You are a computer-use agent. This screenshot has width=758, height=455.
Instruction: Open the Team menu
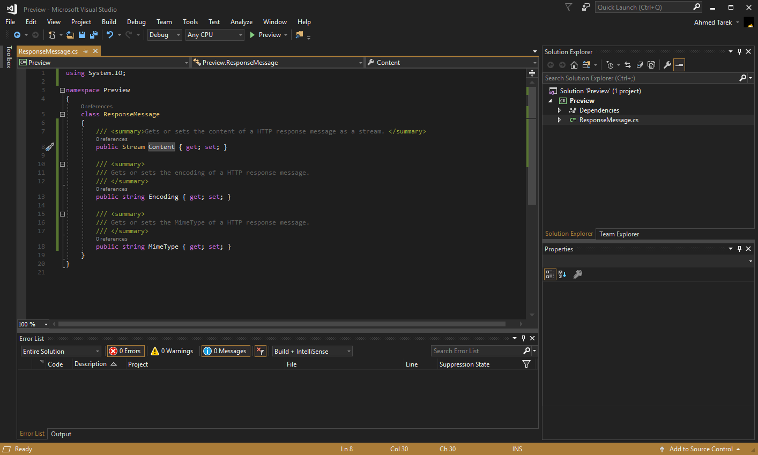[x=164, y=22]
